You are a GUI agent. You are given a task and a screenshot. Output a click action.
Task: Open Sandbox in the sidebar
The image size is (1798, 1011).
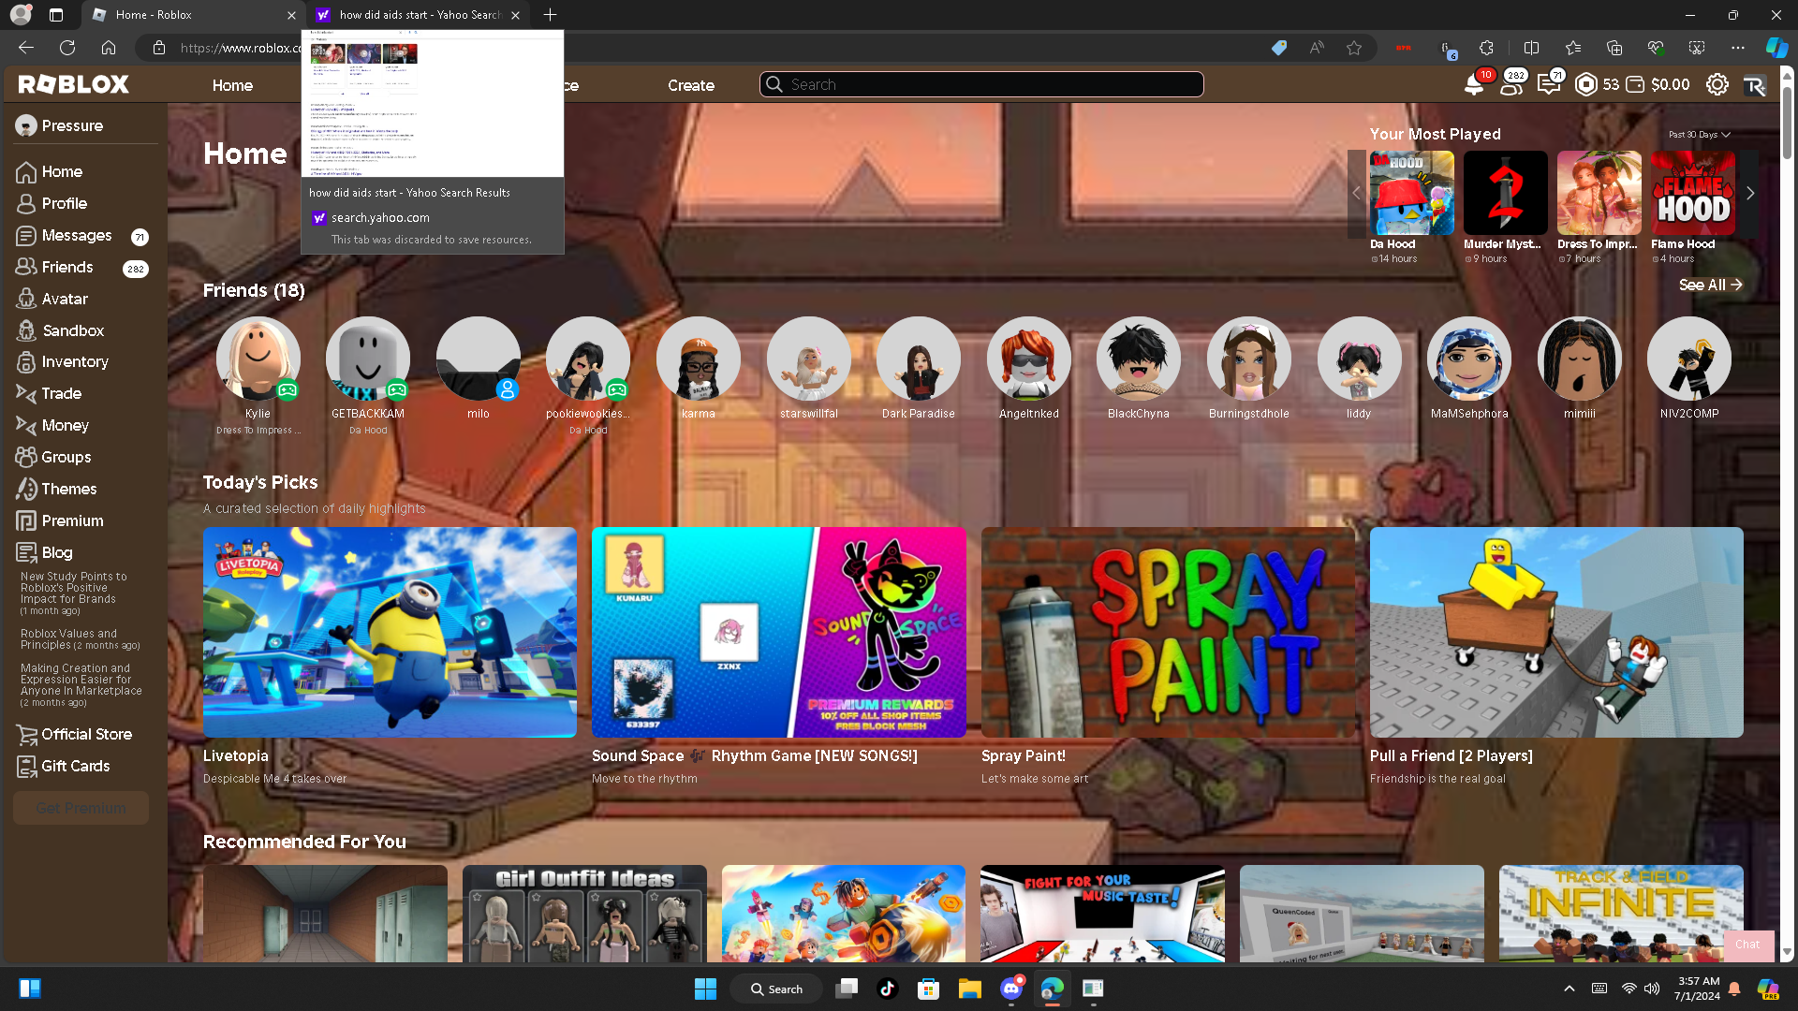[73, 330]
